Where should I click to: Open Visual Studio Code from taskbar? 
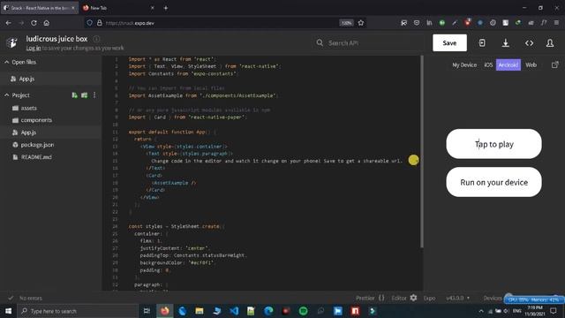(234, 311)
